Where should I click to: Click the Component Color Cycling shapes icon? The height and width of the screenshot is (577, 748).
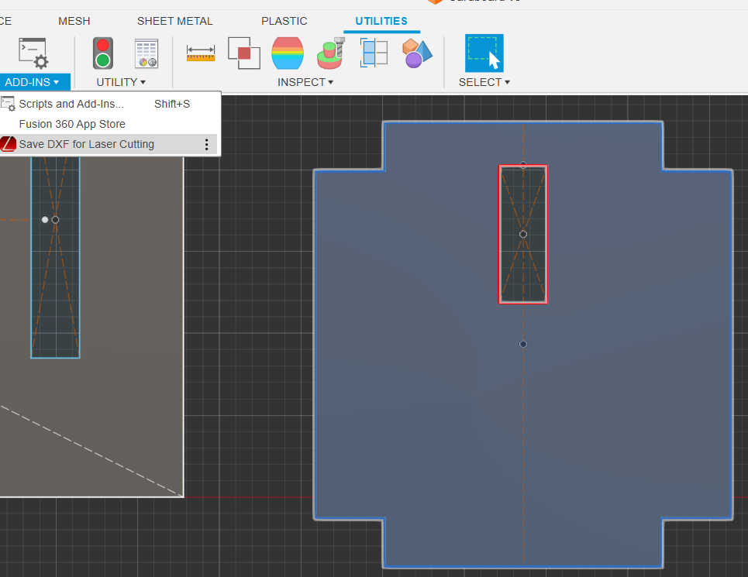tap(417, 53)
